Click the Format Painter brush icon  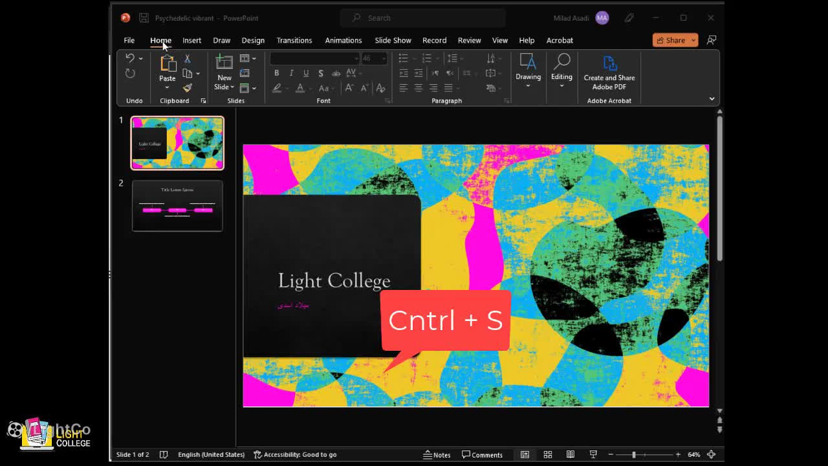(x=188, y=87)
